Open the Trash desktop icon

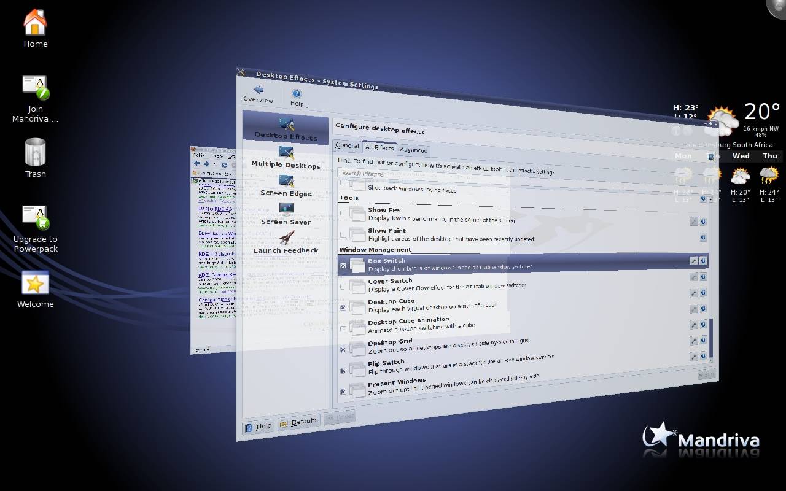tap(35, 158)
